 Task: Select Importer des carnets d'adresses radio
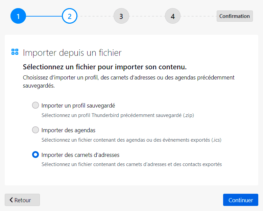[35, 155]
